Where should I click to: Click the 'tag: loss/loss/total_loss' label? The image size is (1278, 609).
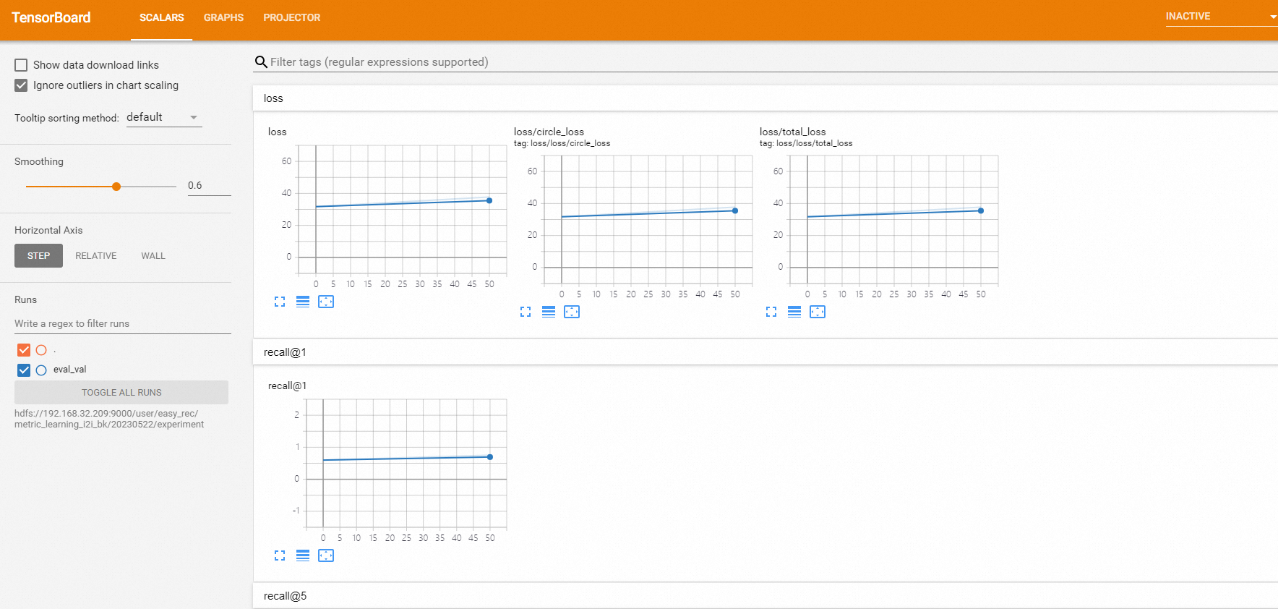(806, 143)
